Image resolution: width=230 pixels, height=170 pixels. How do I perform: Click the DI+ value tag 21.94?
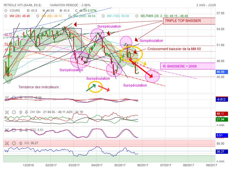pos(222,119)
